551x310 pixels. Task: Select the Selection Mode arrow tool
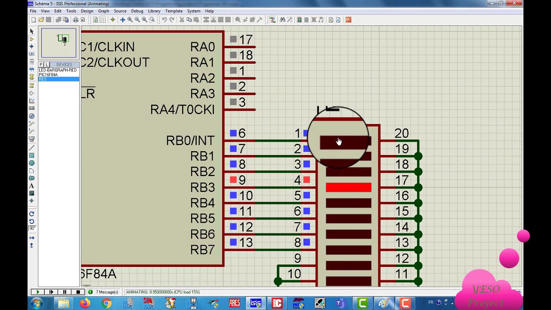point(31,31)
